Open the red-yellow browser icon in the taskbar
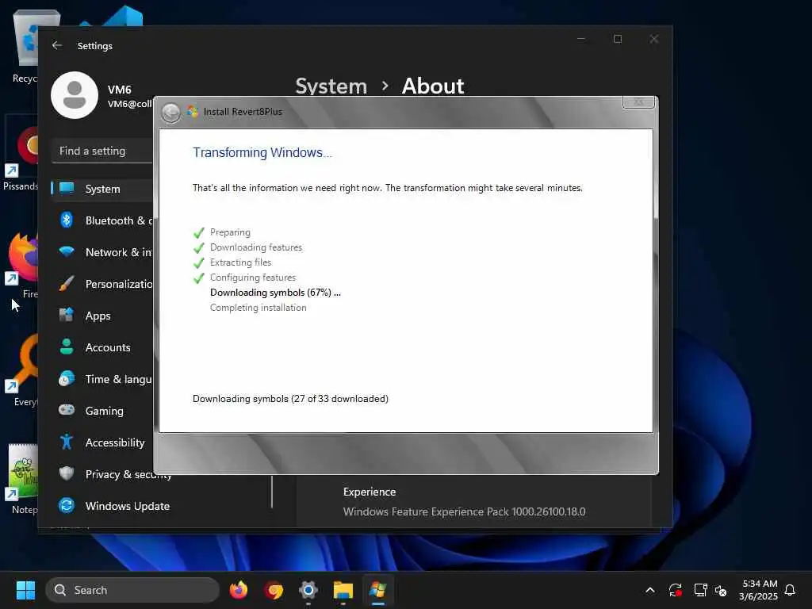This screenshot has height=609, width=812. pyautogui.click(x=274, y=590)
